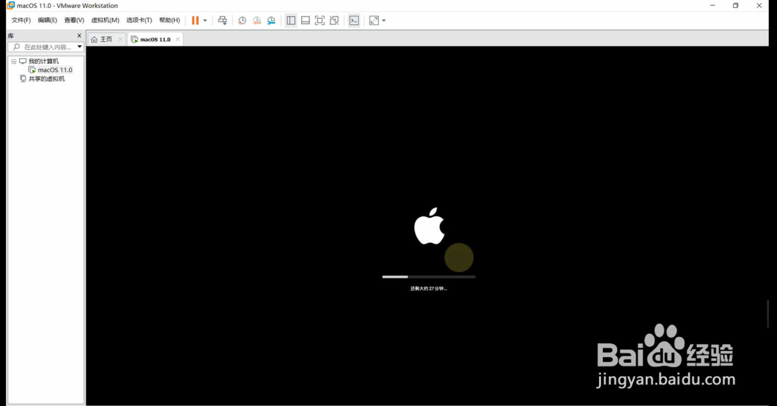Toggle the thumbnail bar view

pos(305,20)
